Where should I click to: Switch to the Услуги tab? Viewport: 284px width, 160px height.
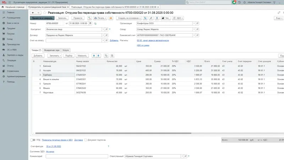coord(65,50)
